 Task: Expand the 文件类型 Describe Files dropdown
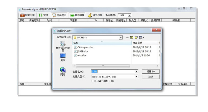point(136,77)
